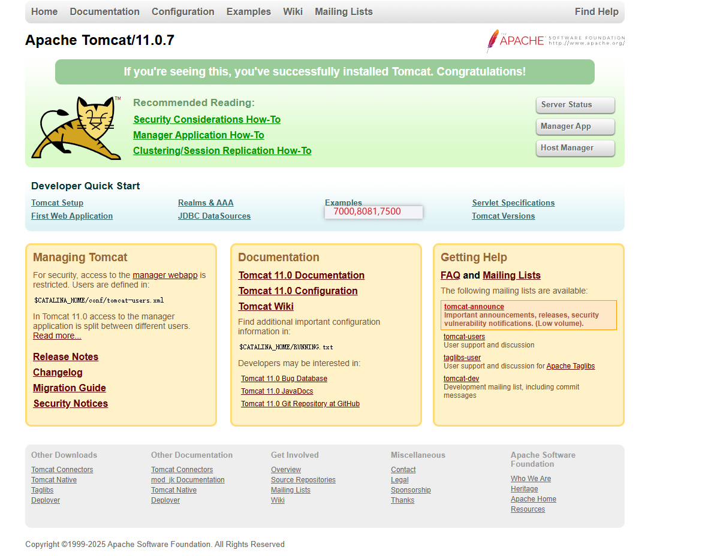Viewport: 723px width, 556px height.
Task: Launch the Manager App button
Action: point(576,126)
